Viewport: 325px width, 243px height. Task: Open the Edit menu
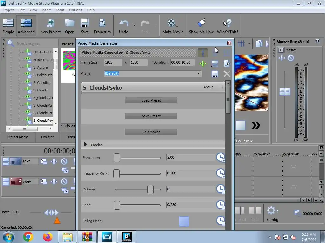point(21,10)
